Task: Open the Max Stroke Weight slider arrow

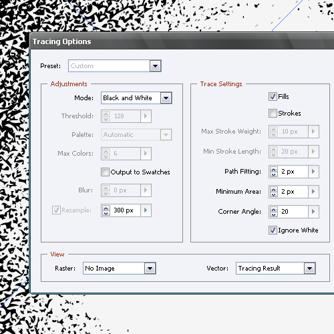Action: click(x=313, y=132)
